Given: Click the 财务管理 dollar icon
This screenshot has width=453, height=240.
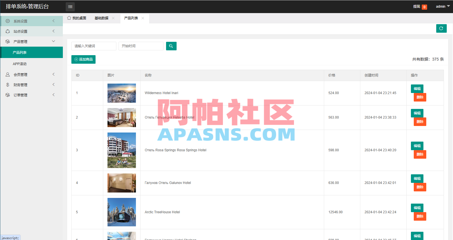Looking at the screenshot, I should pyautogui.click(x=8, y=85).
